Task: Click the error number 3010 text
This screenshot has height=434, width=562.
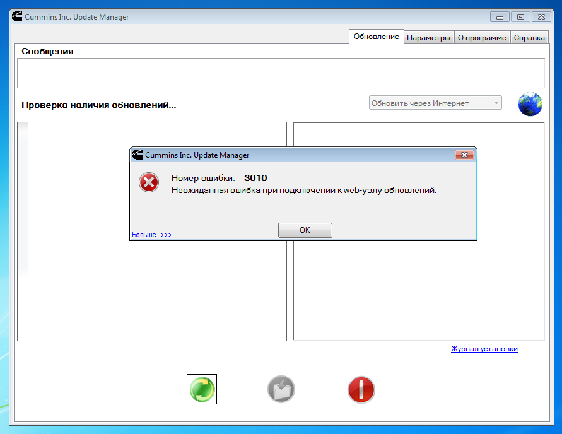Action: tap(255, 178)
